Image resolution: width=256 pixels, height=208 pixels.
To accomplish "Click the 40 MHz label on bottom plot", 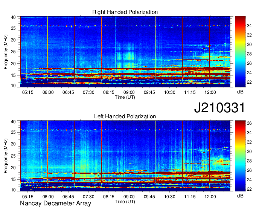I will coord(13,122).
